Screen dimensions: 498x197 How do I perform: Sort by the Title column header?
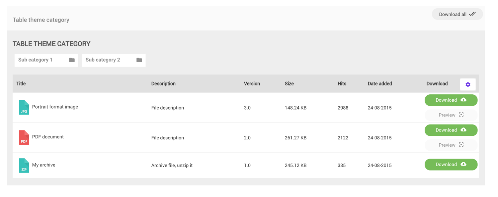21,84
